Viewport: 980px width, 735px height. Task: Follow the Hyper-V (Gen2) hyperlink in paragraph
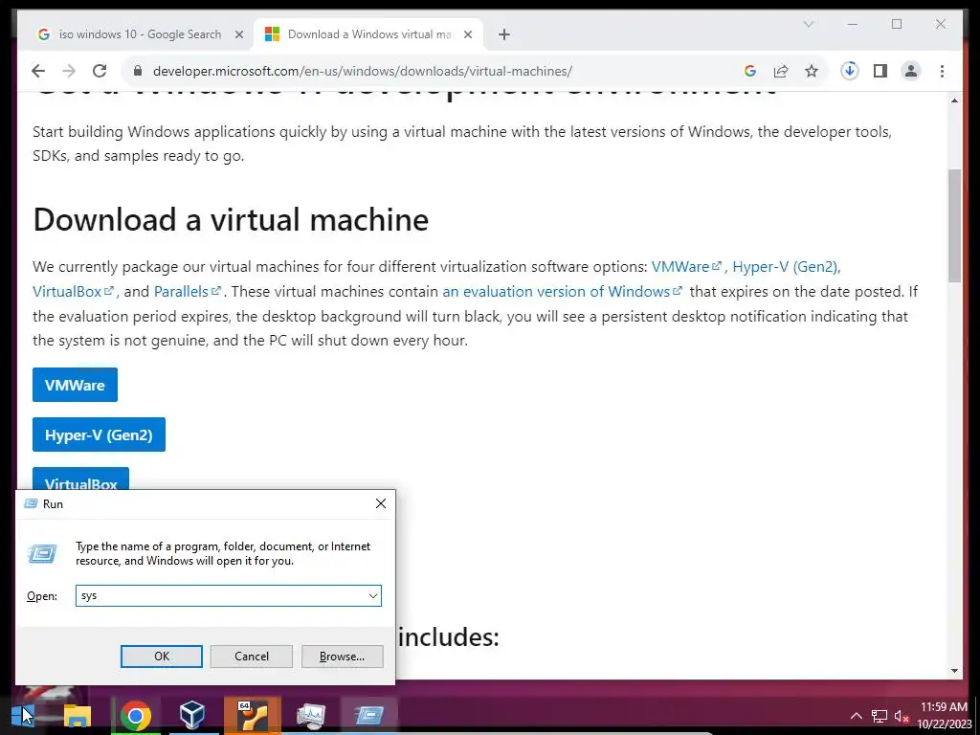point(785,267)
